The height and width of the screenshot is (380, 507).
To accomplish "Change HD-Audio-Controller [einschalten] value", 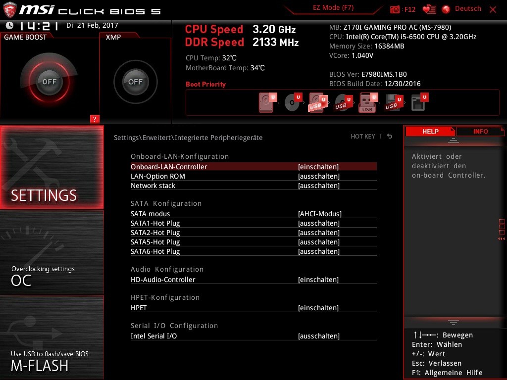I will point(318,280).
